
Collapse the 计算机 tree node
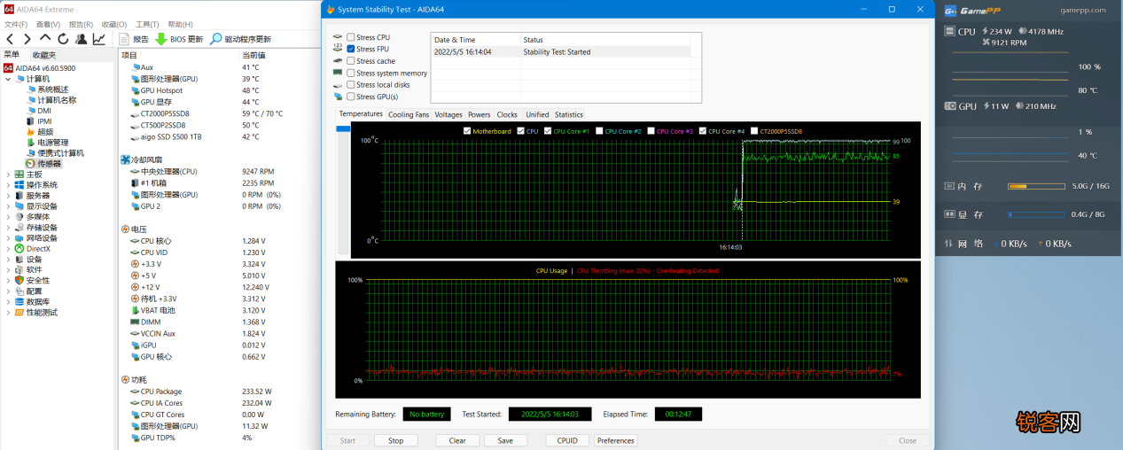(x=9, y=79)
